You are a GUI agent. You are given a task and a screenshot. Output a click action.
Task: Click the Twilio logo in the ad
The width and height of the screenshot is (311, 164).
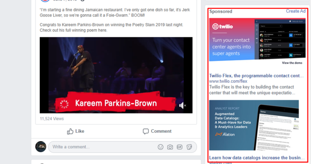(x=222, y=28)
